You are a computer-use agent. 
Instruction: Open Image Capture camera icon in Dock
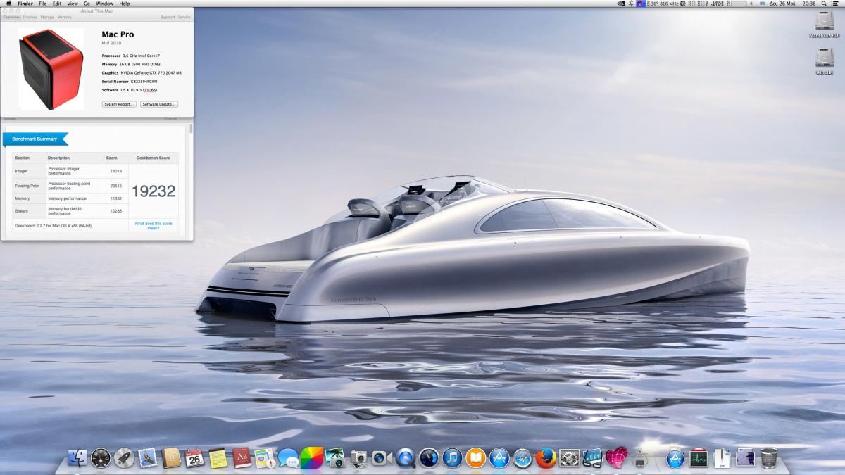tap(358, 458)
